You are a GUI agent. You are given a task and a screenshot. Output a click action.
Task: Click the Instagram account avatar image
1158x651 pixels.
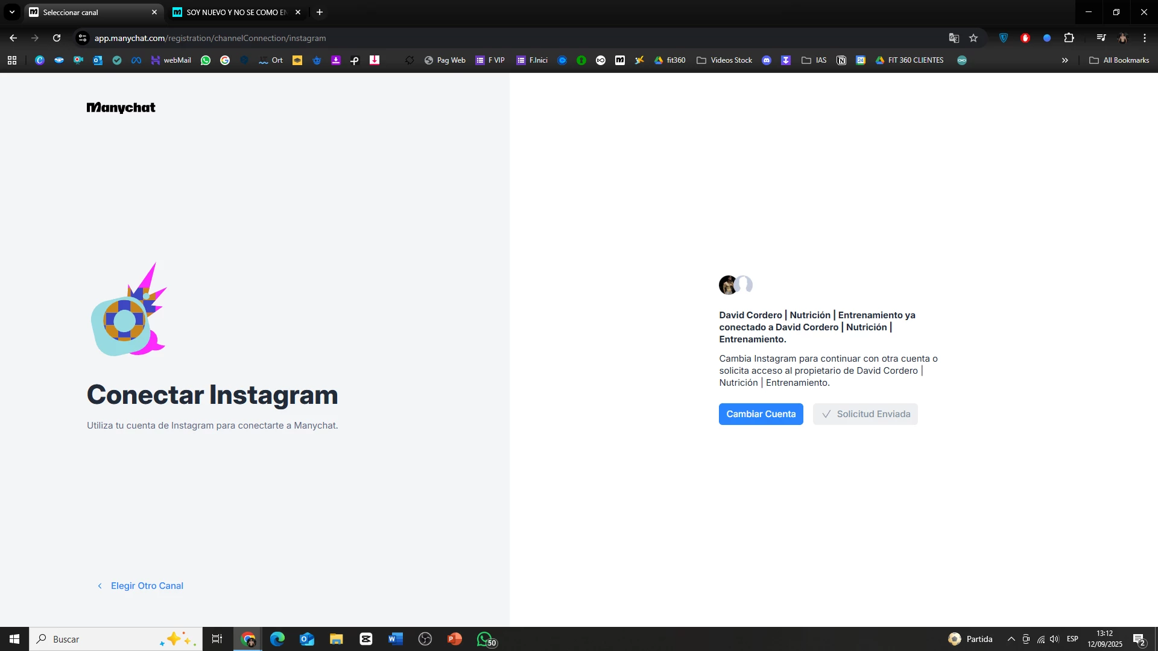[x=728, y=285]
